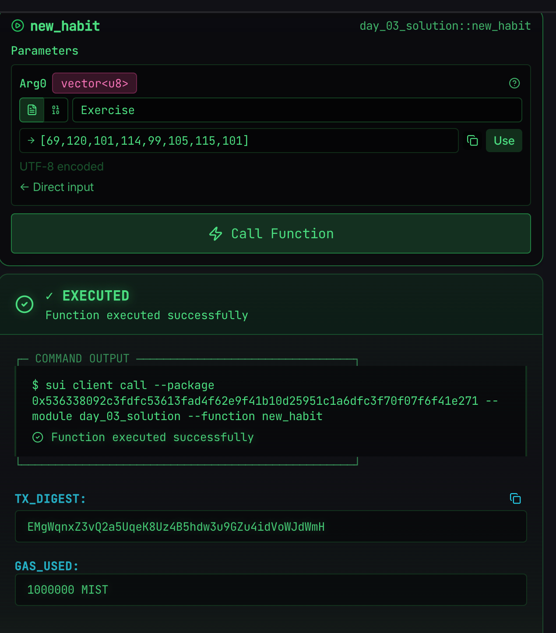Click the GAS_USED value field
556x633 pixels.
(271, 590)
